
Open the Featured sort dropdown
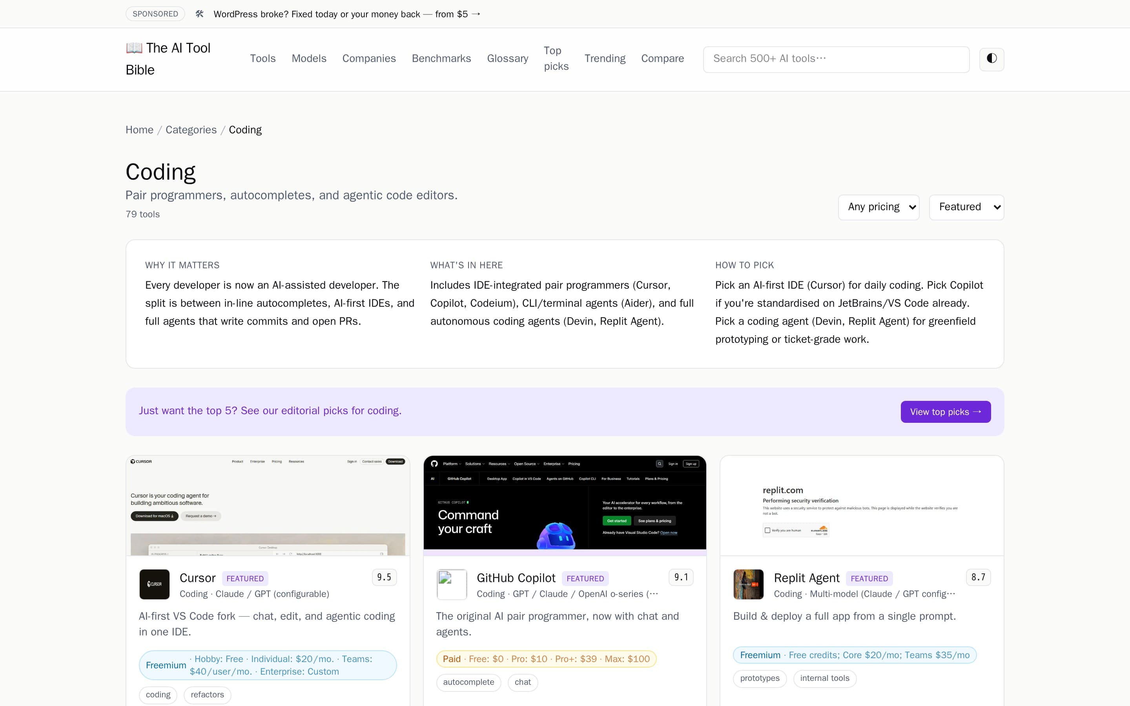[x=966, y=207]
